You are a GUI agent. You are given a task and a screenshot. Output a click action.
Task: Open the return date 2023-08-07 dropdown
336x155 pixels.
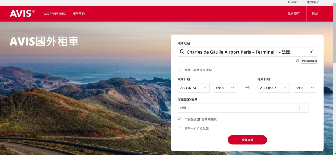274,88
